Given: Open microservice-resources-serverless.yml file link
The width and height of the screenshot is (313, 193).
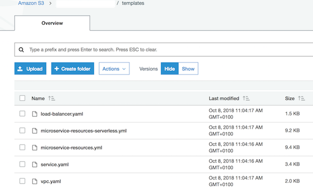Looking at the screenshot, I should (x=83, y=131).
